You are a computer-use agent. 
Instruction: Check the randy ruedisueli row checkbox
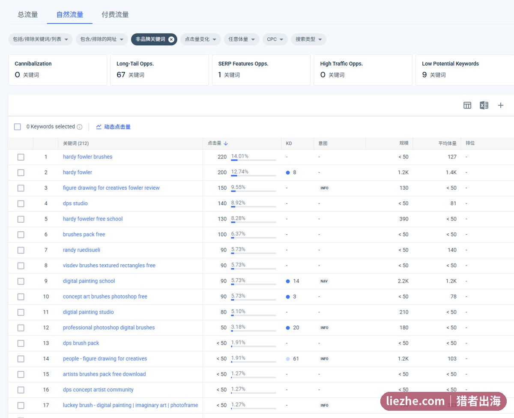pyautogui.click(x=21, y=250)
